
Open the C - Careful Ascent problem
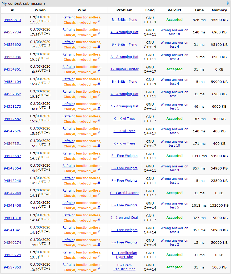[x=124, y=193]
